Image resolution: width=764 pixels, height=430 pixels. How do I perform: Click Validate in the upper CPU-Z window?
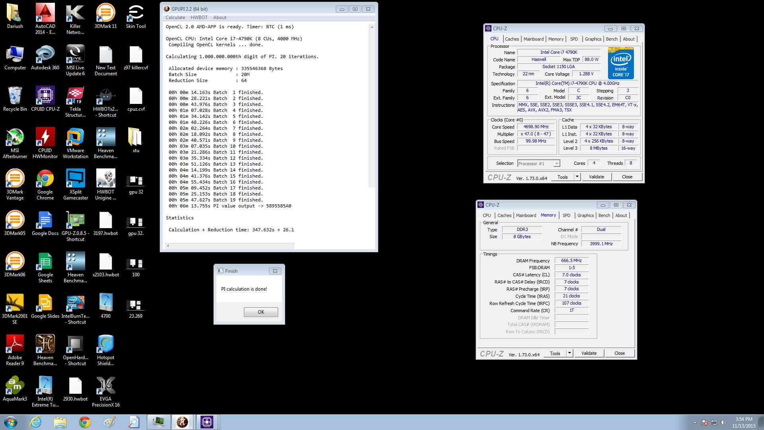tap(596, 177)
